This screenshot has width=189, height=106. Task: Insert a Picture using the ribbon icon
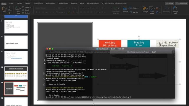[125, 8]
